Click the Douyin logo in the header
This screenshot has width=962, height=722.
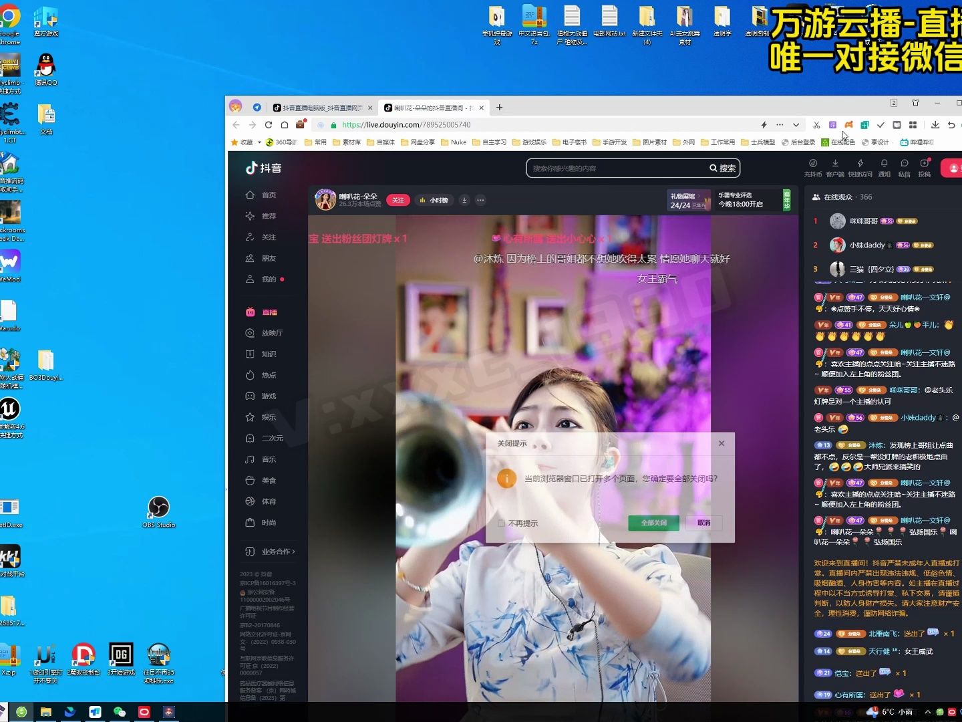pyautogui.click(x=263, y=168)
